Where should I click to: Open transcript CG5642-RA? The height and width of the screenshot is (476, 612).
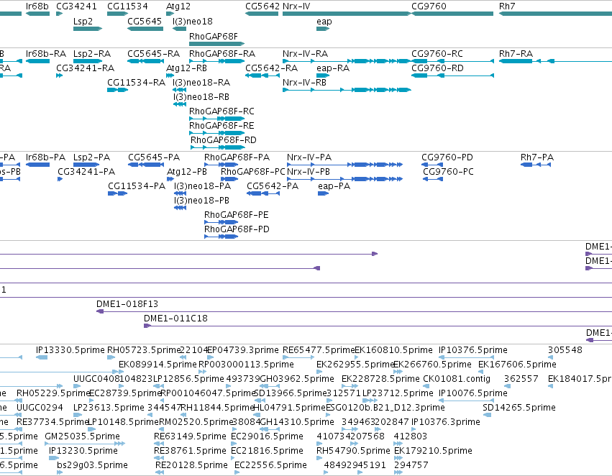point(271,68)
